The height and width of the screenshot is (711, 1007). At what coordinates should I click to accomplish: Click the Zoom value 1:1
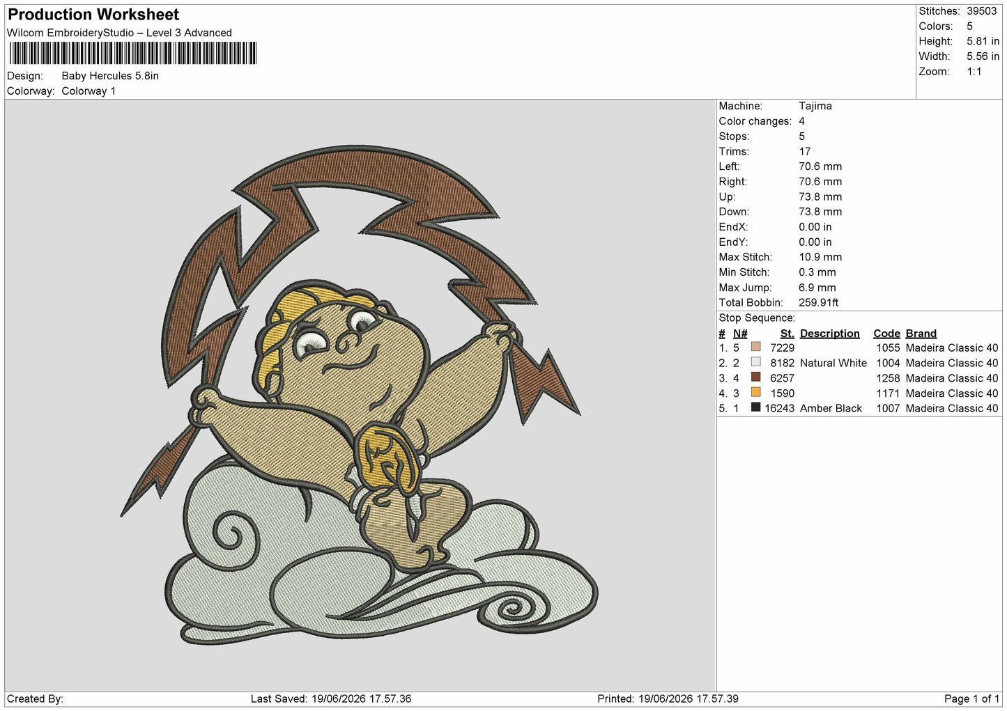tap(974, 72)
